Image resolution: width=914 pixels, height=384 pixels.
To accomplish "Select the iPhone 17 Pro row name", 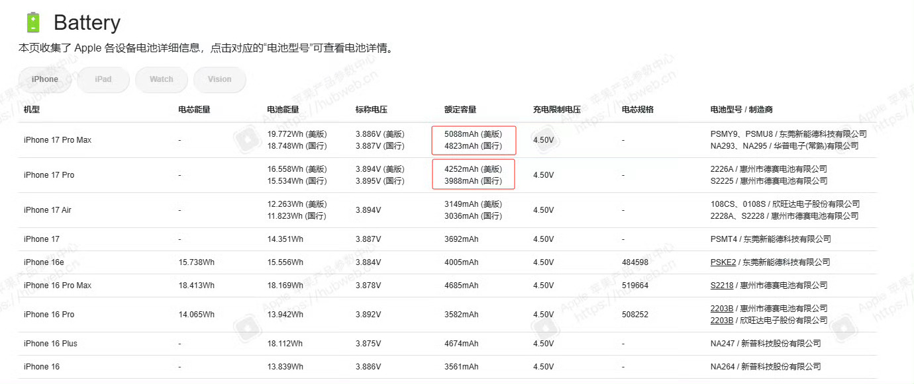I will [49, 175].
